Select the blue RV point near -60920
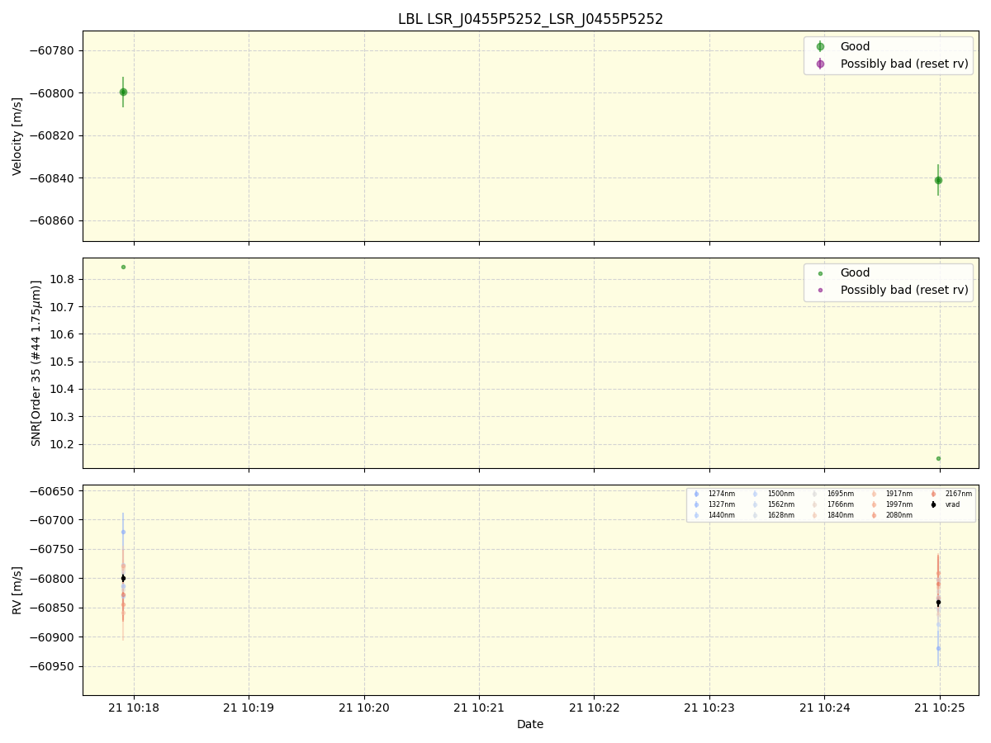 [938, 648]
